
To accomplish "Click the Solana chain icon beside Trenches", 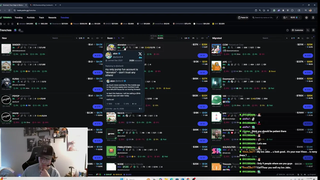I will tap(15, 30).
